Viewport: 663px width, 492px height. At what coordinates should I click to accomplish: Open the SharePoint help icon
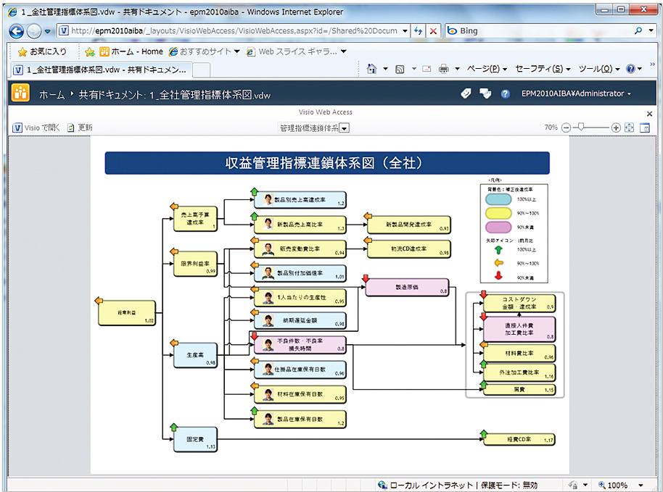click(506, 93)
